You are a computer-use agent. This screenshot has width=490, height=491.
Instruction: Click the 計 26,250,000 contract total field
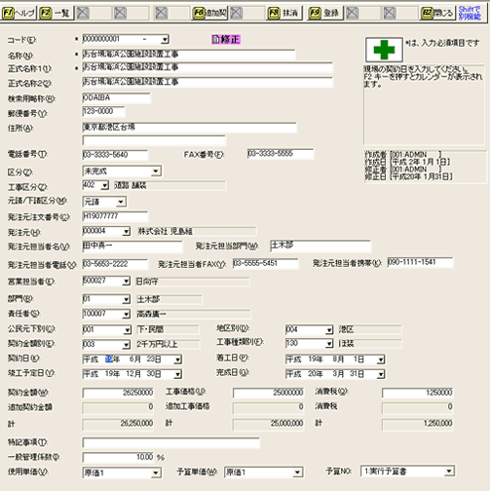point(118,424)
